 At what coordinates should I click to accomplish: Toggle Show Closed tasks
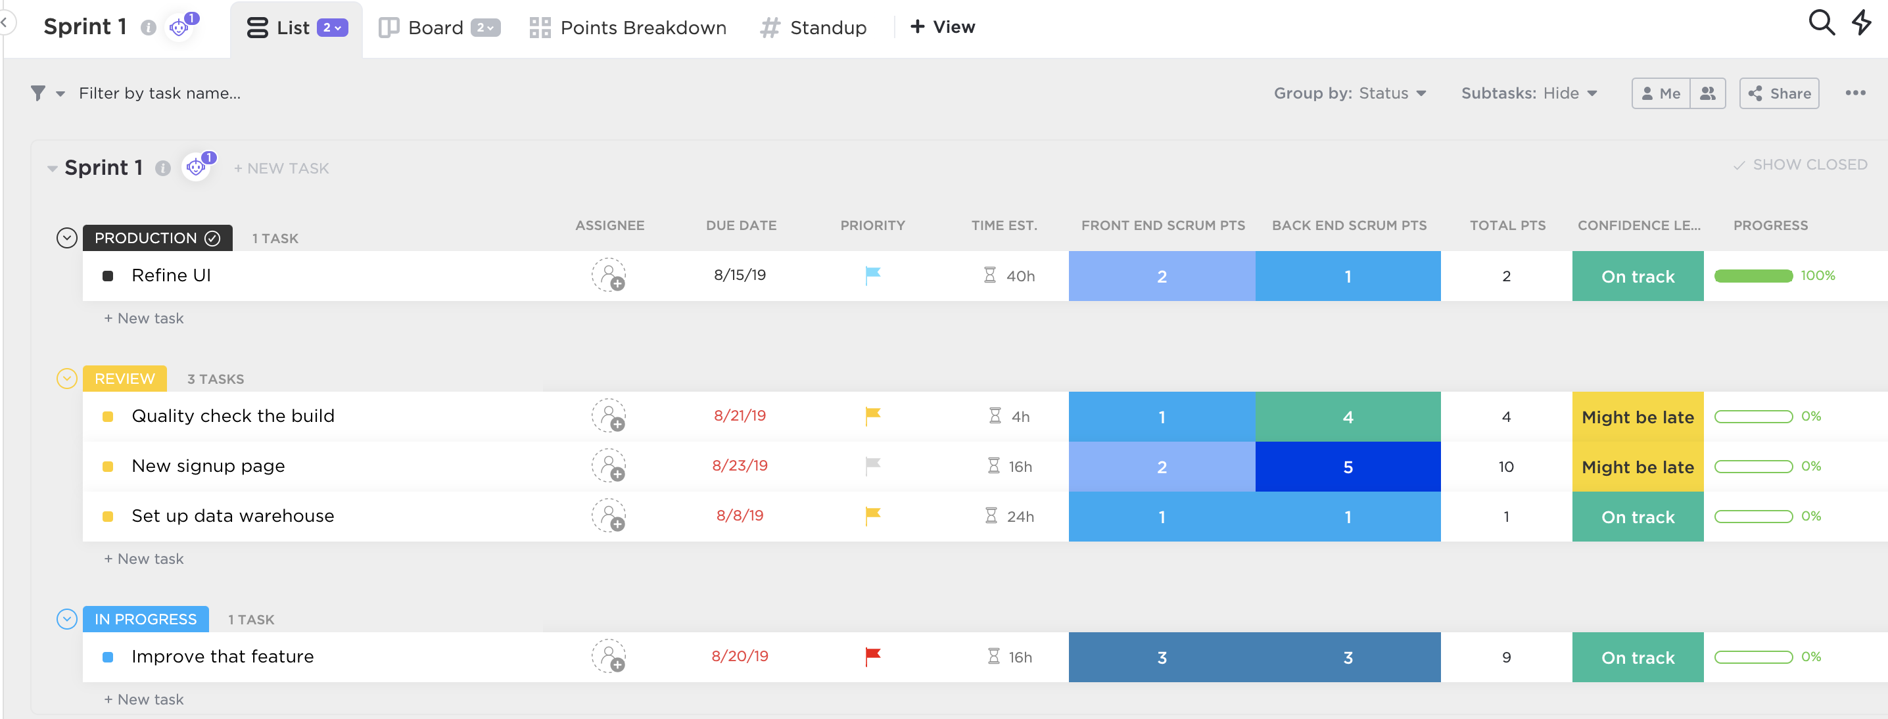(1799, 165)
